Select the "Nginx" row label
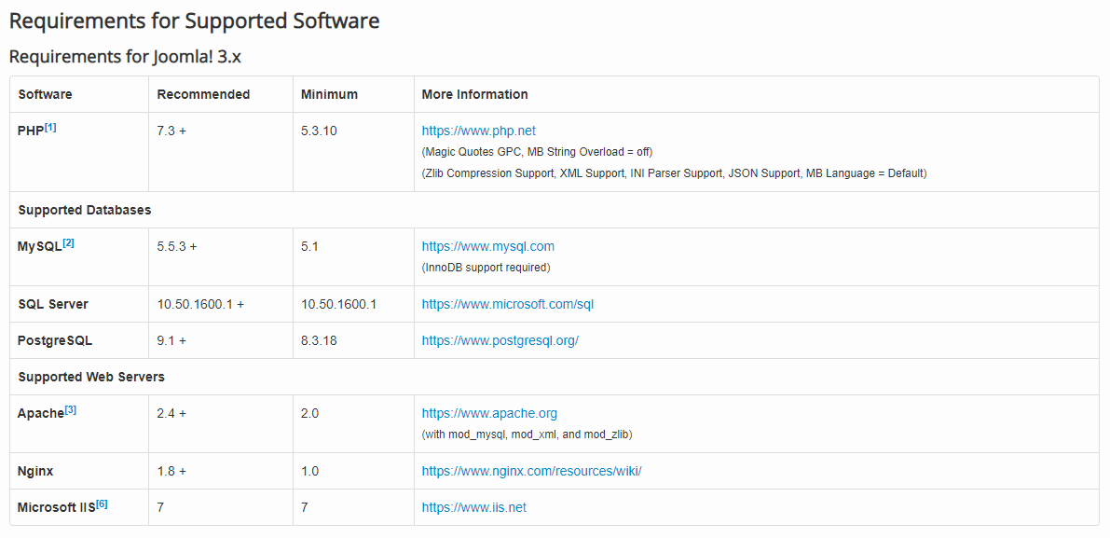This screenshot has width=1110, height=538. [x=34, y=472]
